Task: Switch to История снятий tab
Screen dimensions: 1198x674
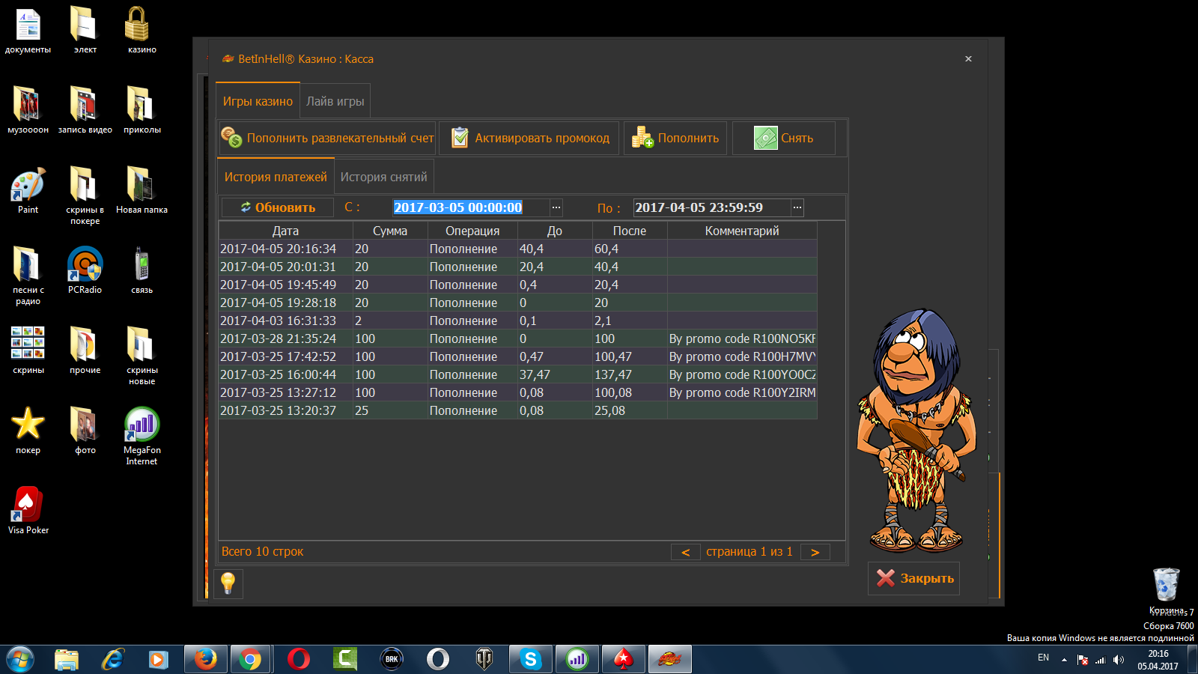Action: [x=383, y=177]
